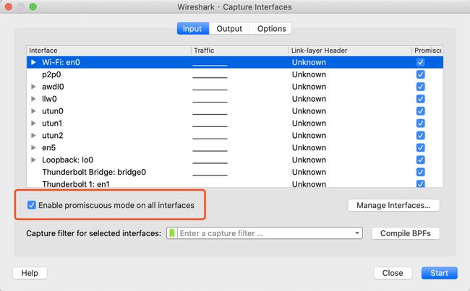The image size is (470, 291).
Task: Expand the Loopback: lo0 interface row
Action: point(33,160)
